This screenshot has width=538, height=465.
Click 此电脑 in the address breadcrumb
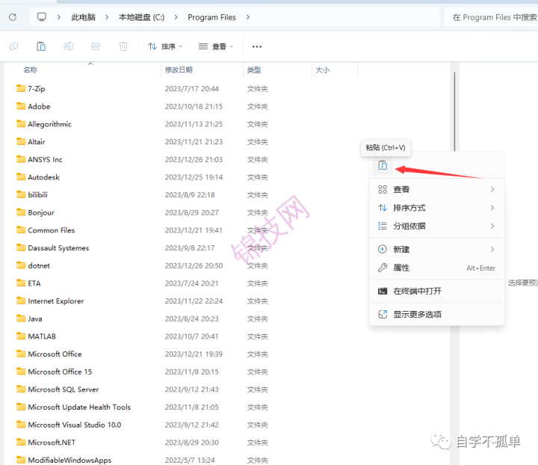(x=84, y=17)
